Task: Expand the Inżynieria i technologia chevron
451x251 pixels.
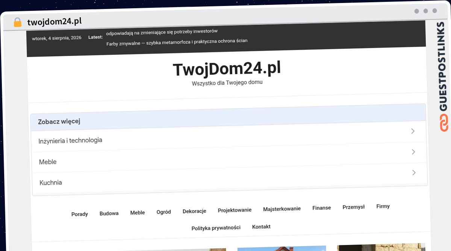Action: pyautogui.click(x=413, y=131)
